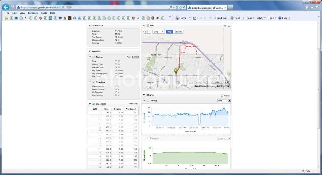Enable the Laps checkbox on the map
322x175 pixels.
pyautogui.click(x=225, y=26)
